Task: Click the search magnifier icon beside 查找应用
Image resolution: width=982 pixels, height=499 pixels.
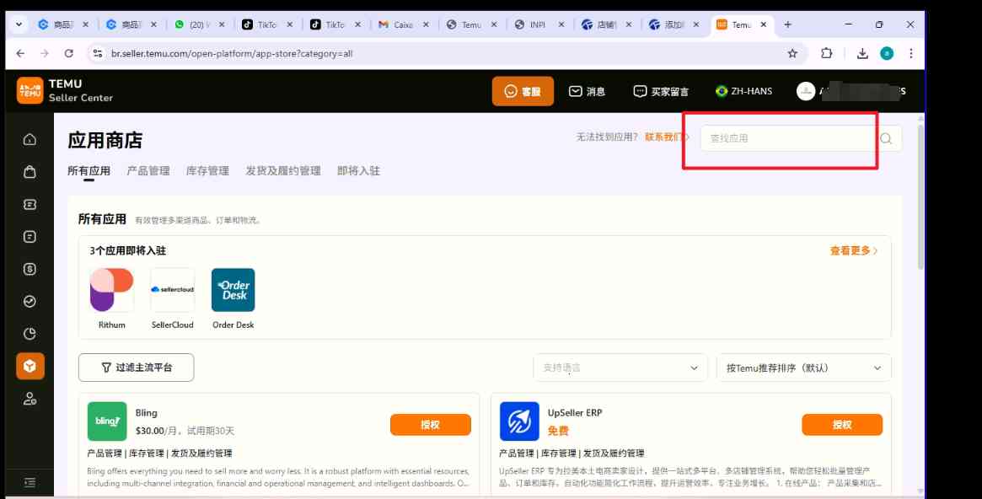Action: click(886, 137)
